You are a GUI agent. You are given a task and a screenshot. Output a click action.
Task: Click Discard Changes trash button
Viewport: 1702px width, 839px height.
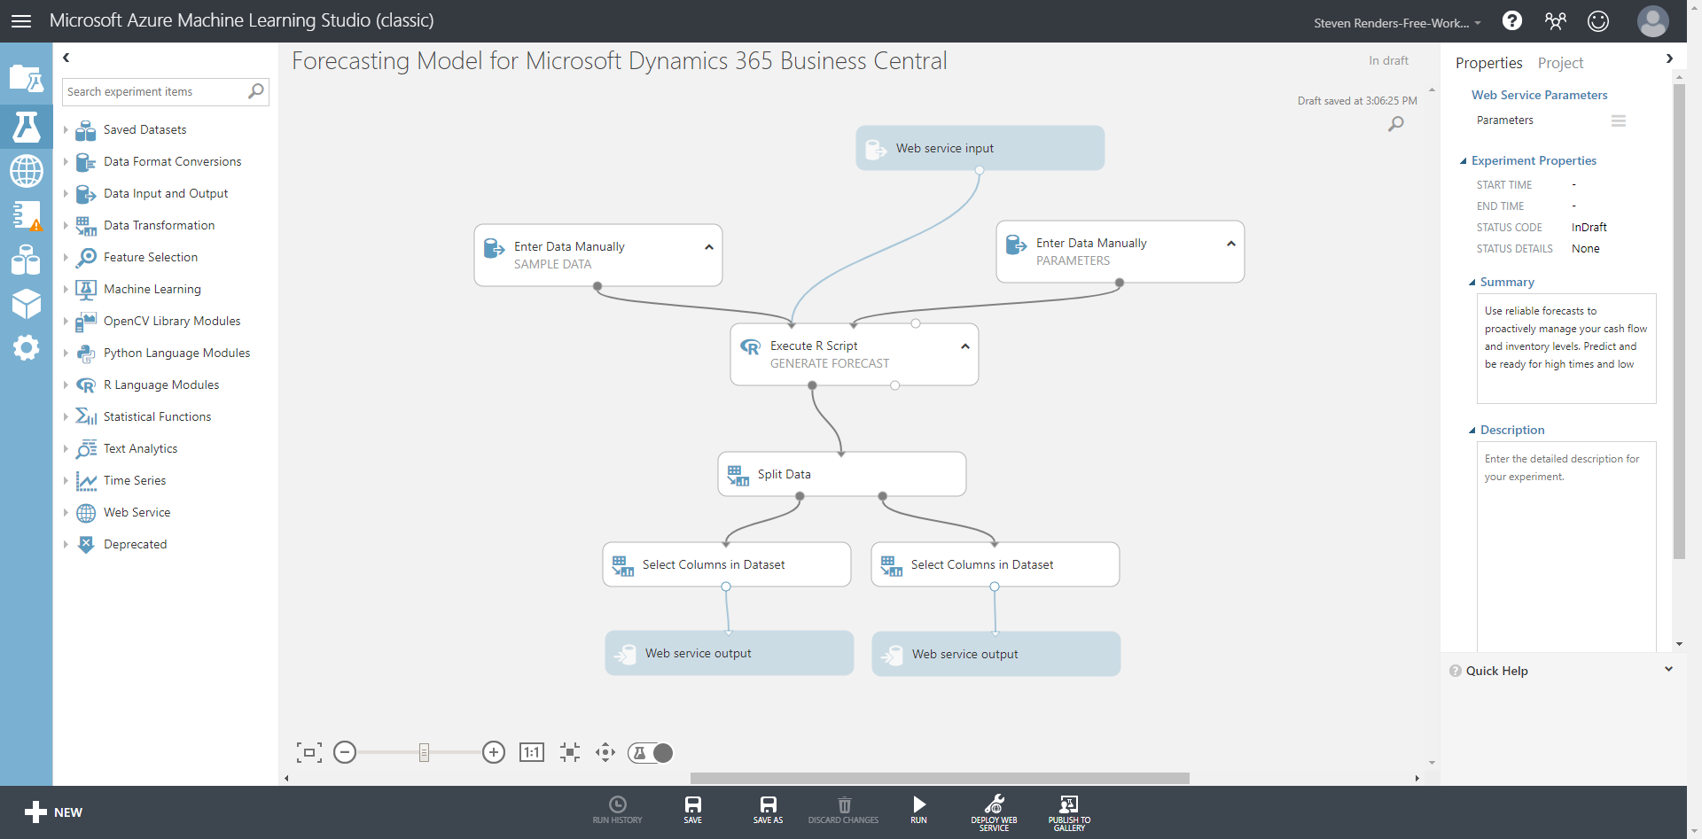click(844, 810)
